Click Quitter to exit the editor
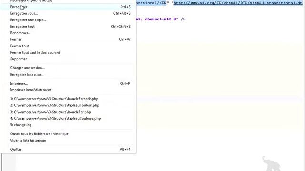 [68, 150]
